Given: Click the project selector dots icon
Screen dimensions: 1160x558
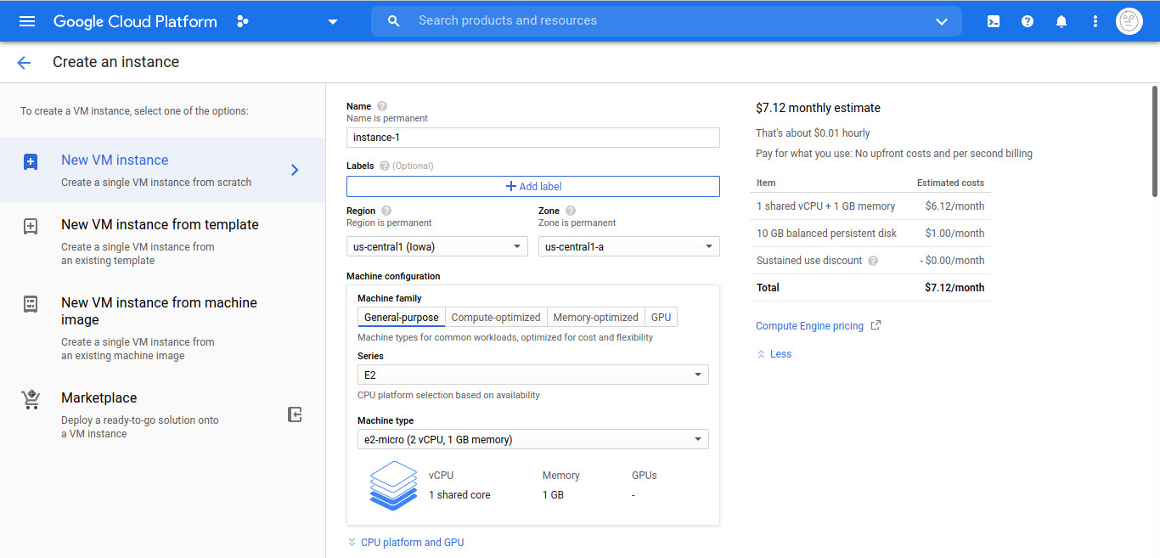Looking at the screenshot, I should 243,21.
